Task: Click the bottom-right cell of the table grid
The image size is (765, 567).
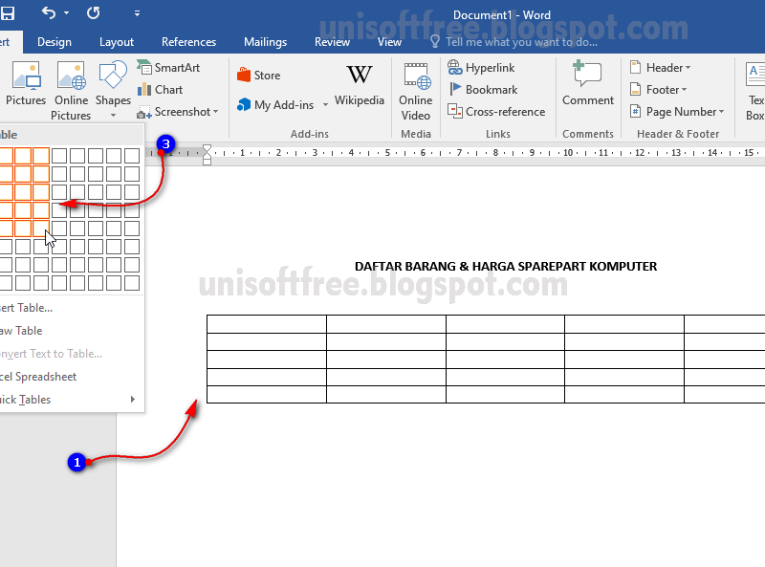Action: (132, 283)
